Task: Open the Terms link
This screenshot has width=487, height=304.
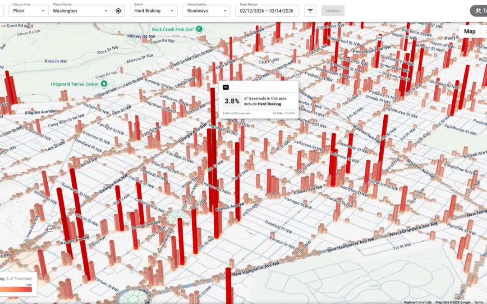Action: click(x=478, y=302)
